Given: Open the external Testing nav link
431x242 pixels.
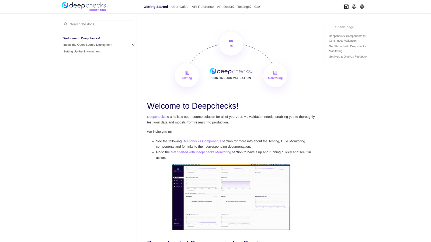Looking at the screenshot, I should (x=244, y=7).
